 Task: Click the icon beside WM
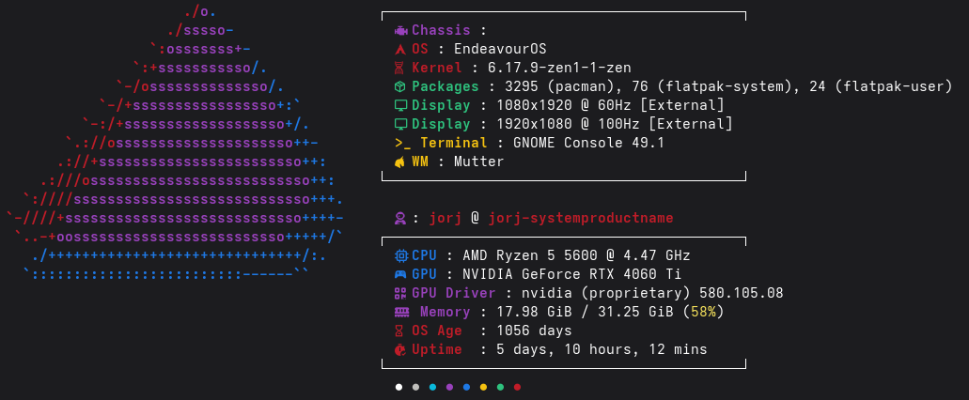click(400, 162)
